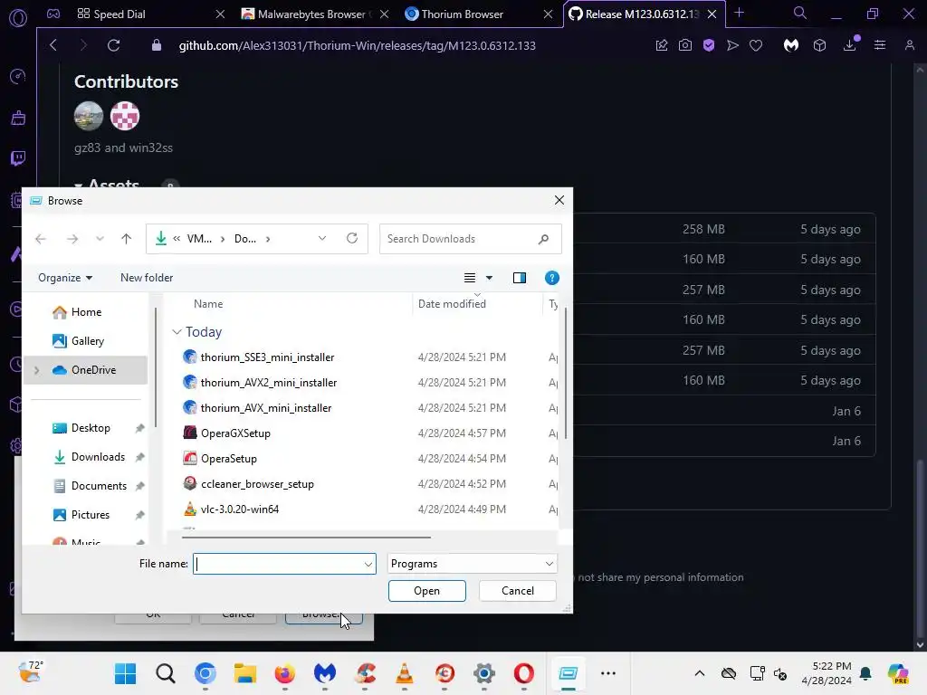Screen dimensions: 927x695
Task: Show the preview pane icon
Action: [x=519, y=278]
